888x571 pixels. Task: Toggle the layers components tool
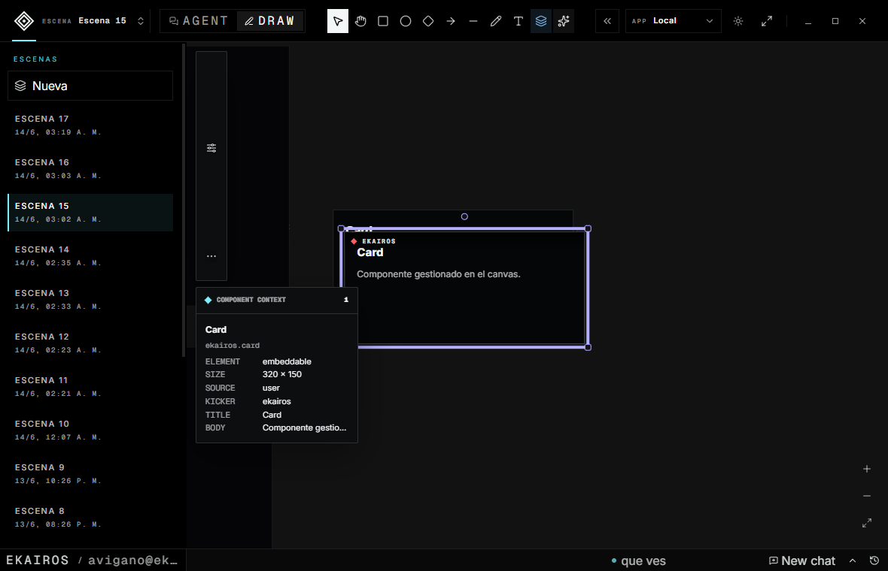(541, 21)
